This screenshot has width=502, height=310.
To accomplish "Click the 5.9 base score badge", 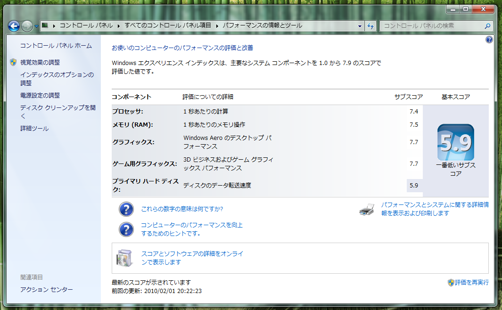I will click(456, 142).
